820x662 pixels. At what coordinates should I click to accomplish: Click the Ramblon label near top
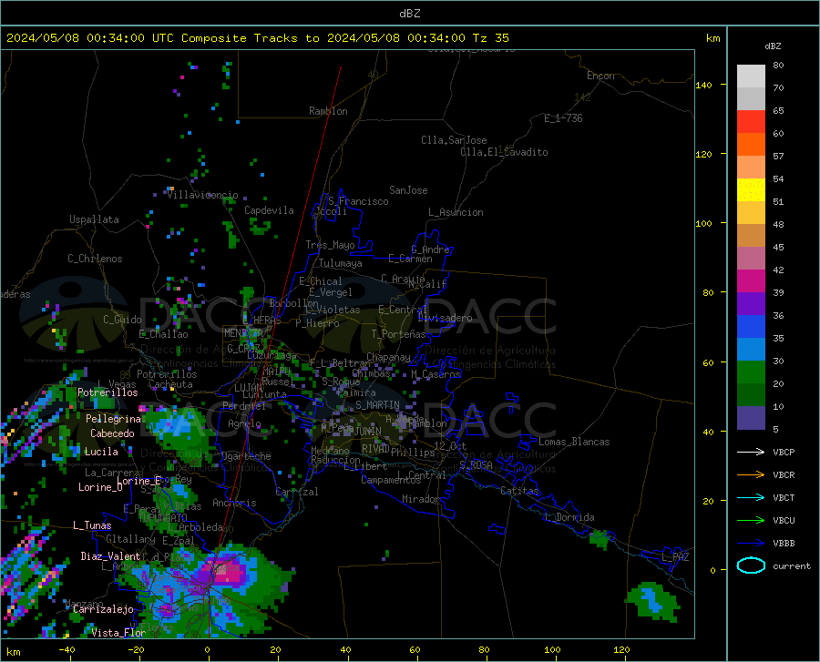328,111
